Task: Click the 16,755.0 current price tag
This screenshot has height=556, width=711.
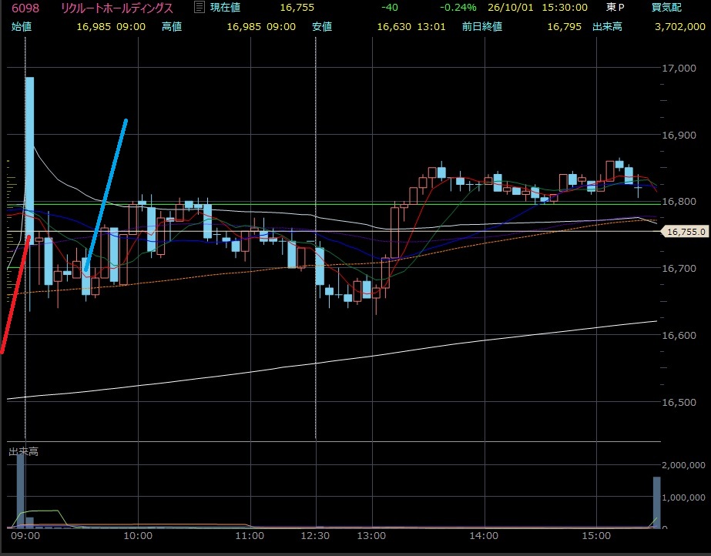Action: [686, 232]
